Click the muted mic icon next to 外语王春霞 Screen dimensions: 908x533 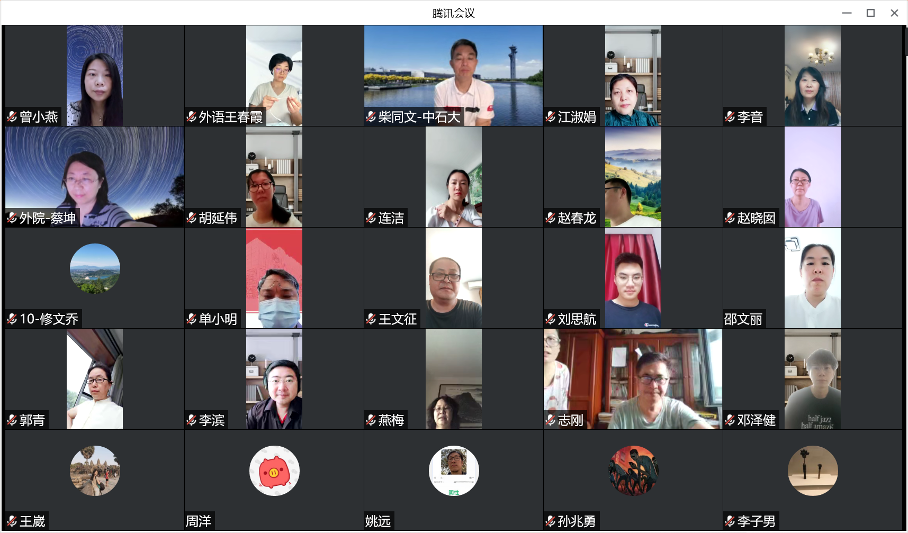point(192,117)
